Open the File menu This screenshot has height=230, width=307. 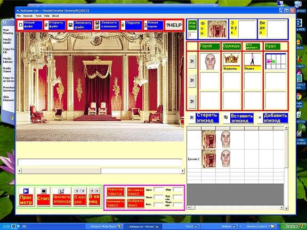[19, 16]
